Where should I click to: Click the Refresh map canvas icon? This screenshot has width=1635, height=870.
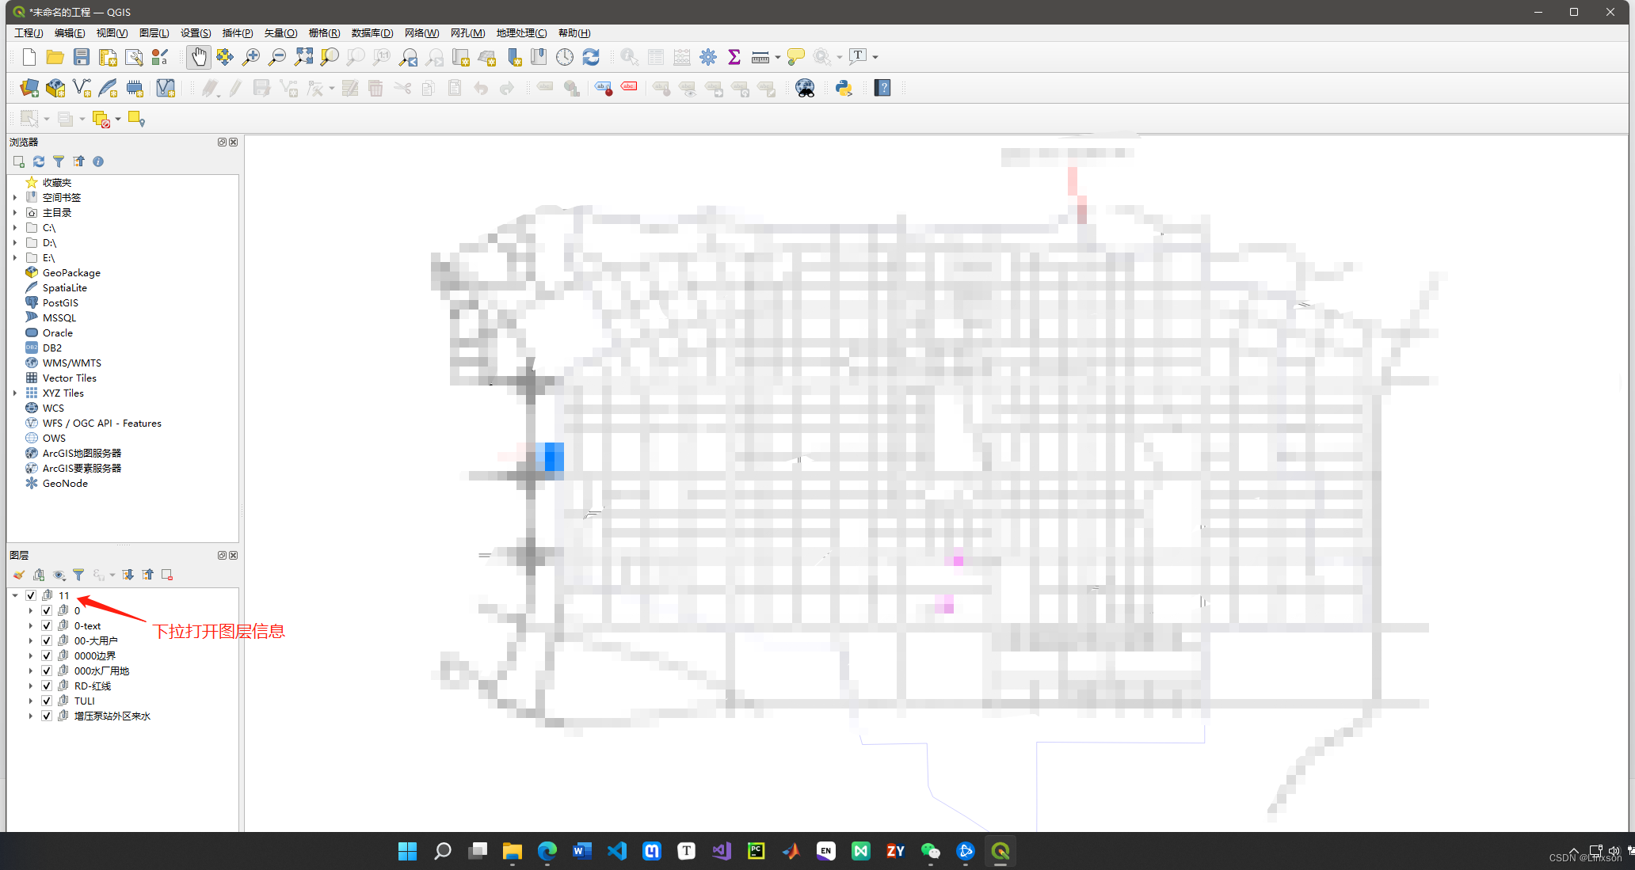[x=591, y=57]
